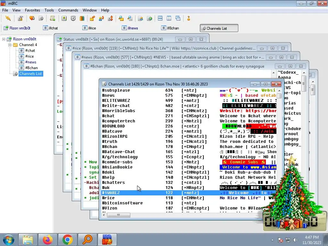This screenshot has width=328, height=246.
Task: Open the Help menu
Action: tap(105, 10)
